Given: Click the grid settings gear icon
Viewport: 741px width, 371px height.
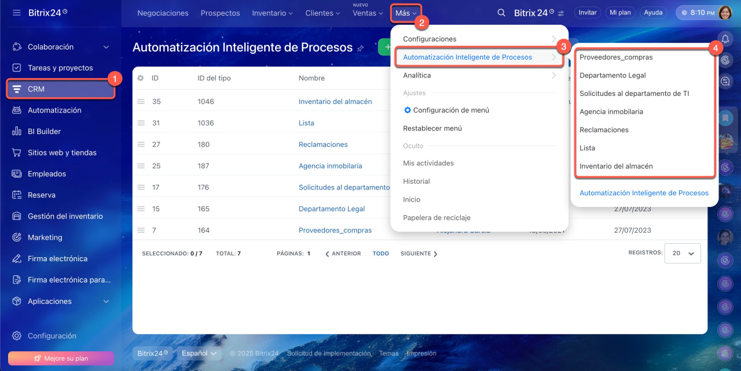Looking at the screenshot, I should coord(140,78).
